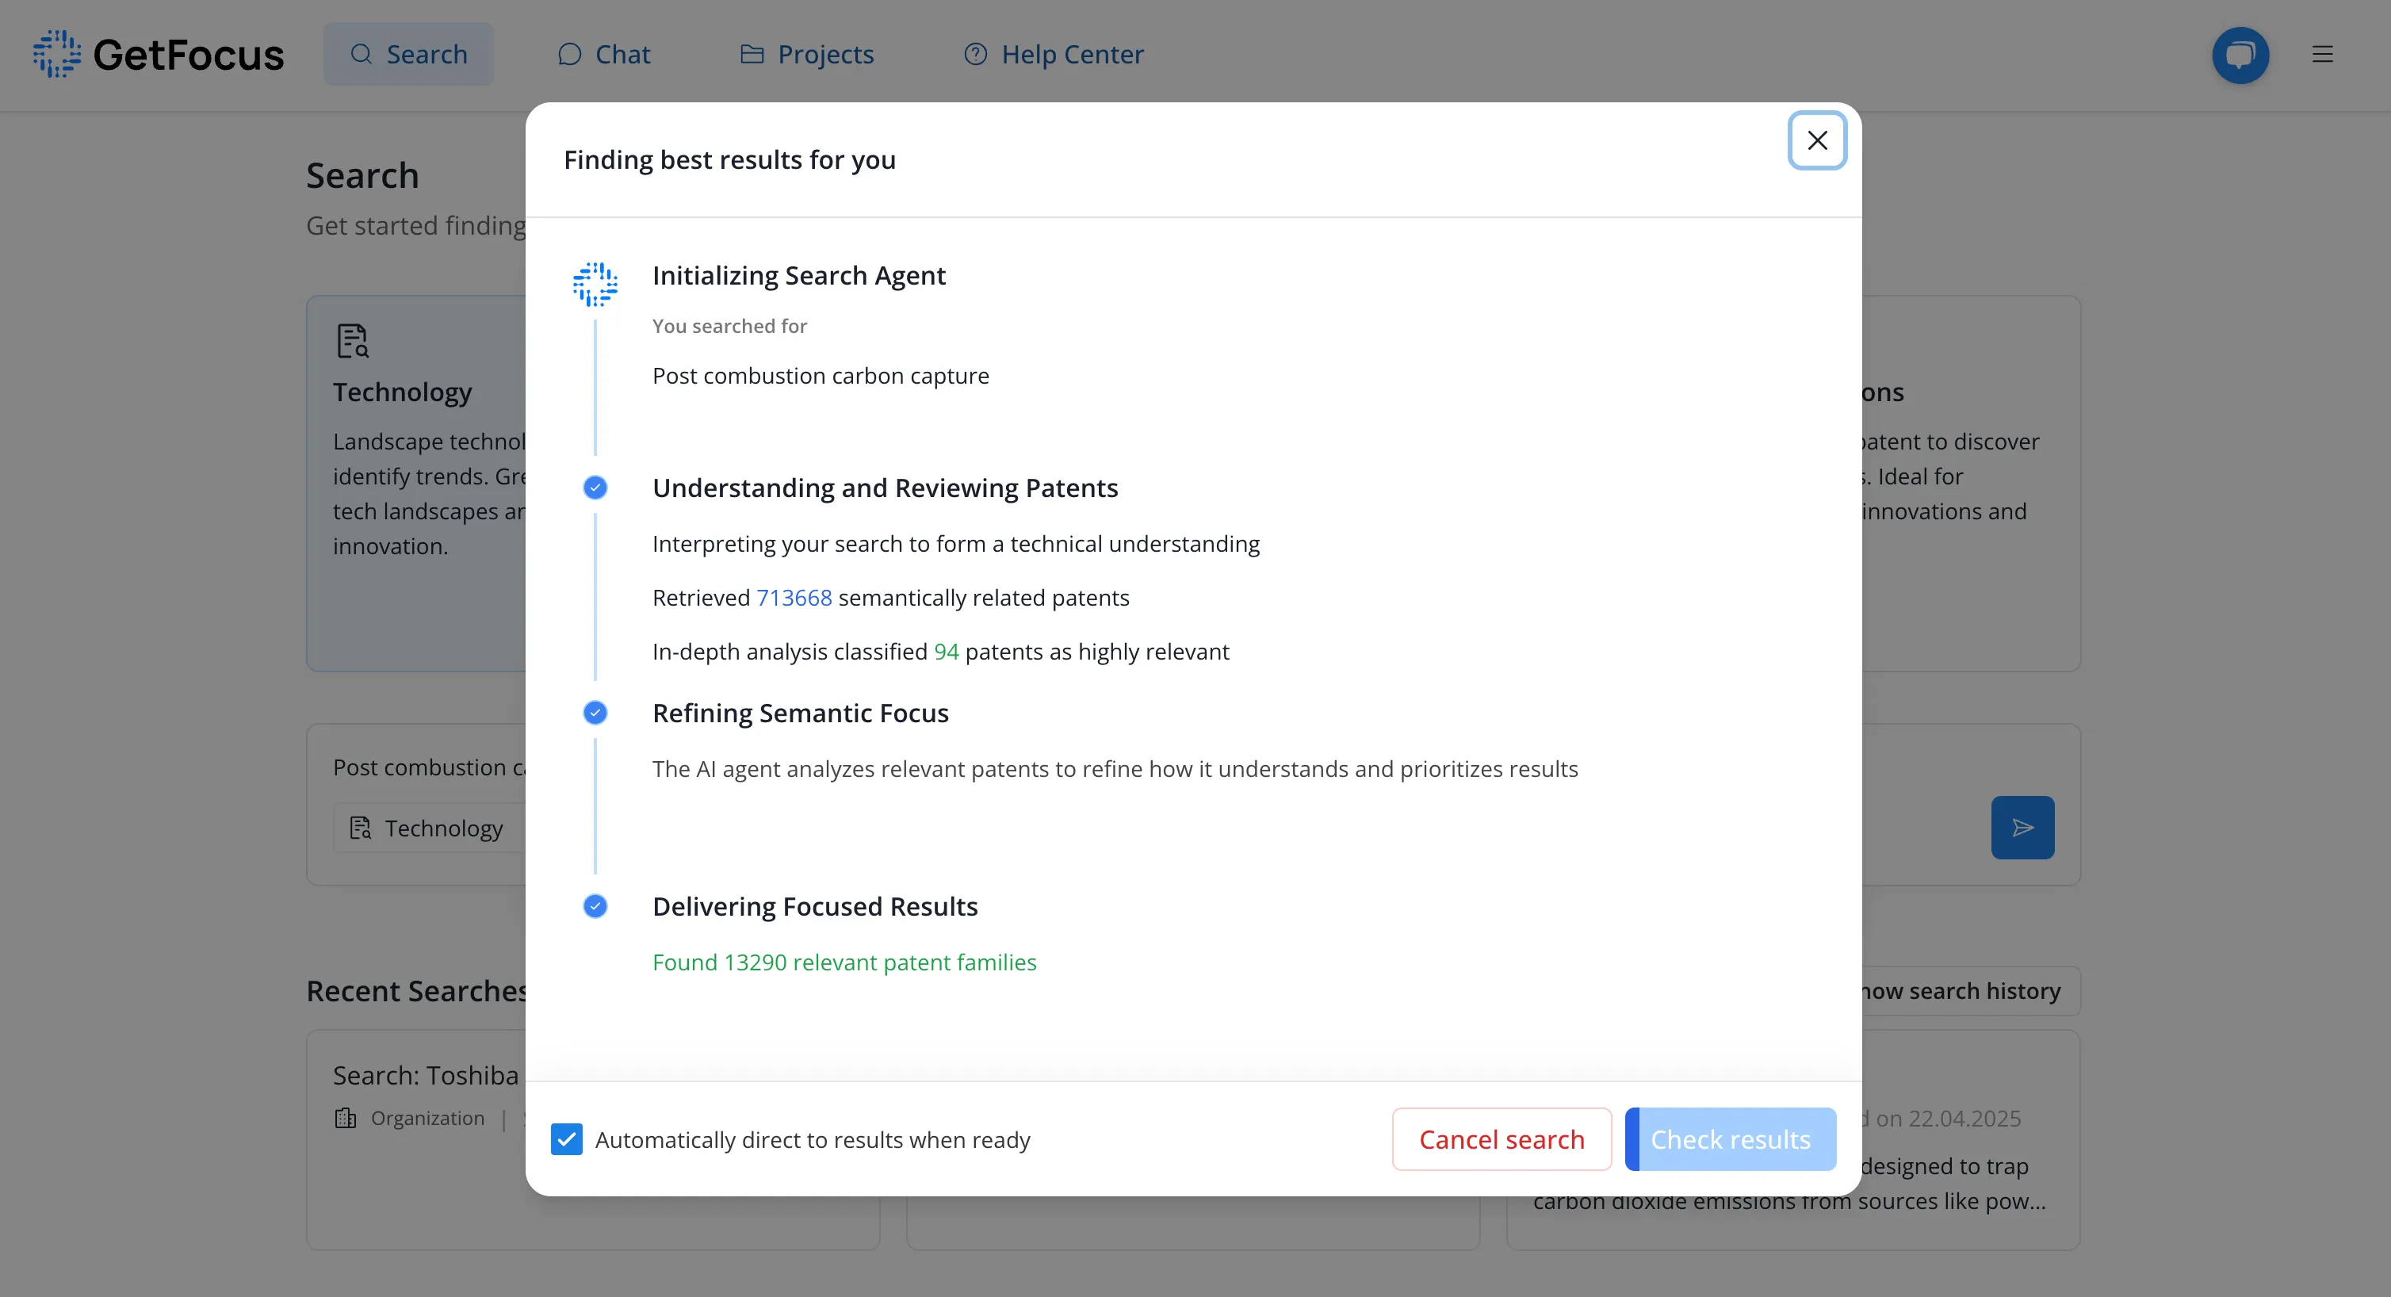This screenshot has height=1297, width=2391.
Task: Open the support chat bubble icon
Action: point(2240,55)
